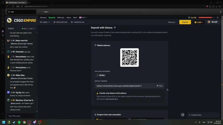Open the browser easy setup menu icon
The image size is (223, 125).
point(220,6)
